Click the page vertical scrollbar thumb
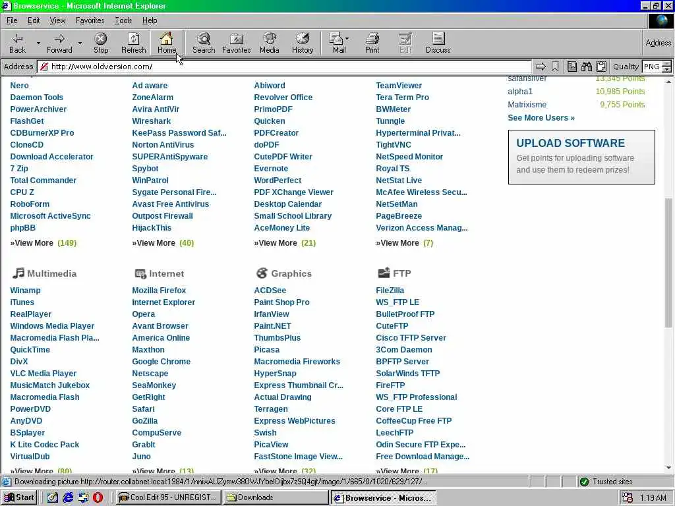This screenshot has width=675, height=506. [668, 262]
